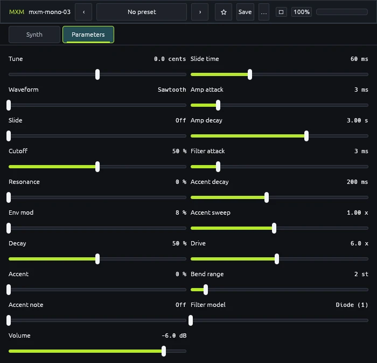Viewport: 377px width, 363px height.
Task: Open the No preset selector
Action: [142, 12]
